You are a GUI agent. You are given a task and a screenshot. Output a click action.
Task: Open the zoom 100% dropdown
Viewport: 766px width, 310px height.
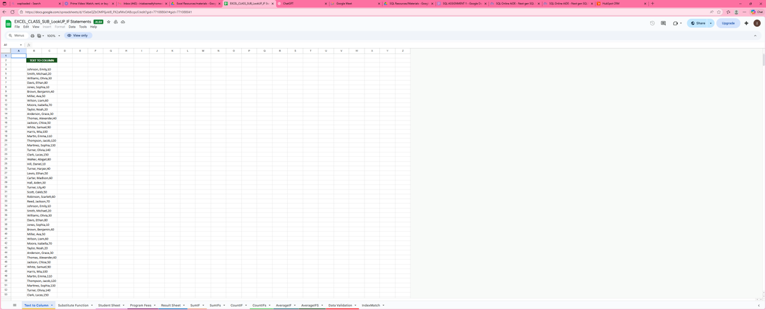click(53, 36)
